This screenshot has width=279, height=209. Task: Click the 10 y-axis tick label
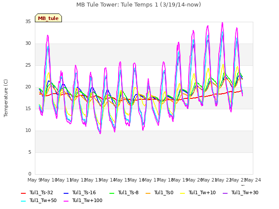pyautogui.click(x=28, y=131)
